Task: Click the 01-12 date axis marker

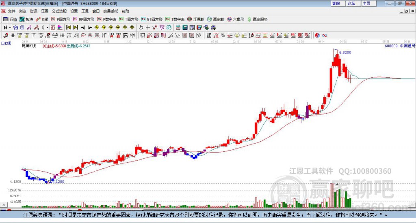Action: point(193,42)
